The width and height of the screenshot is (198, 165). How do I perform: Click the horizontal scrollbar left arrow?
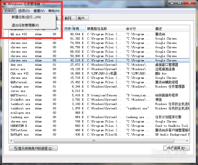pos(11,141)
